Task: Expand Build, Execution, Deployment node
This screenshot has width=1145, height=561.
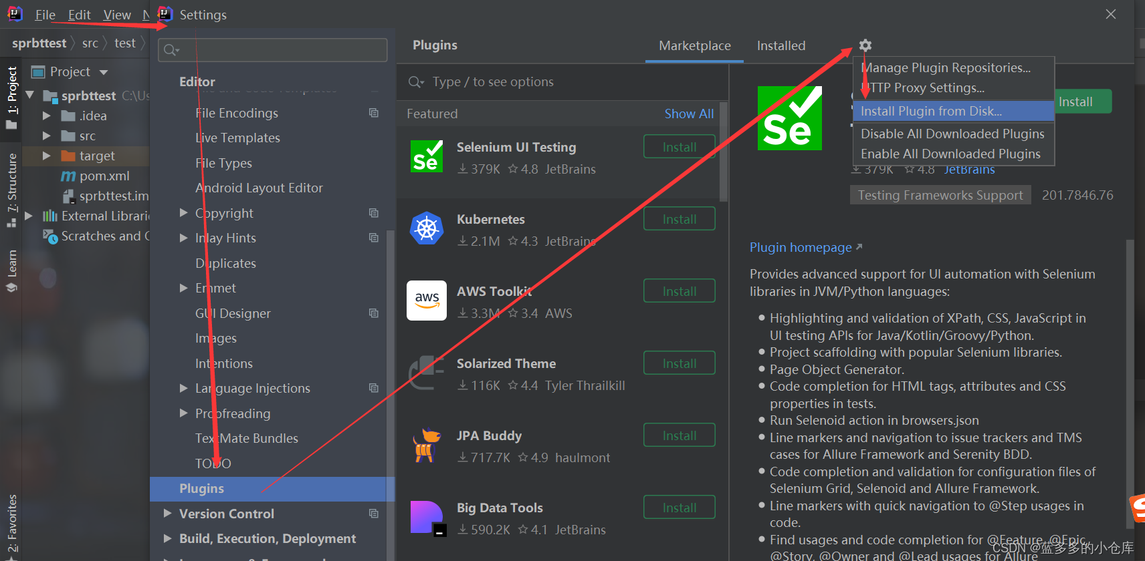Action: [168, 538]
